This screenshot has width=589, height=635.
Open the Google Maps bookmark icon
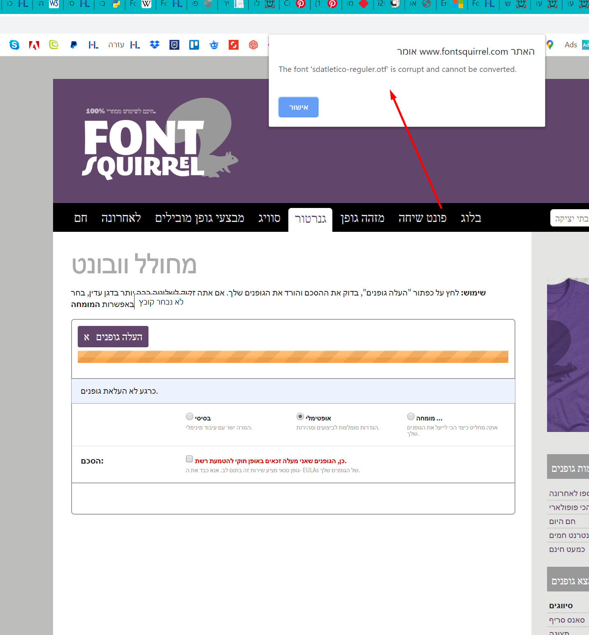550,45
